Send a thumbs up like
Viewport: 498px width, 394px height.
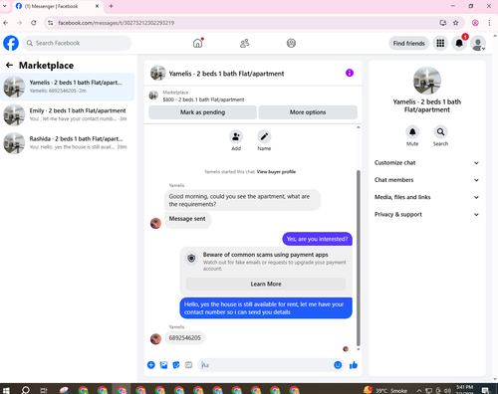click(x=354, y=365)
